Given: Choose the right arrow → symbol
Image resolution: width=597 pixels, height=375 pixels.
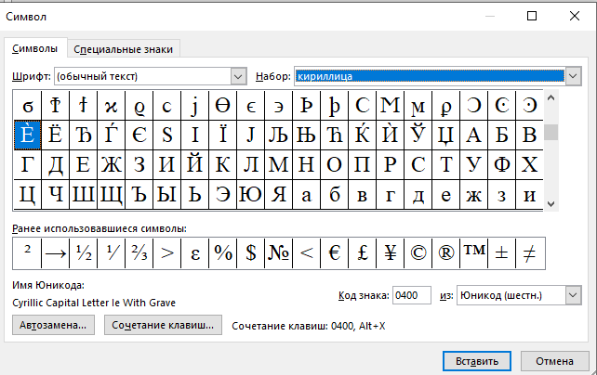Looking at the screenshot, I should [55, 253].
